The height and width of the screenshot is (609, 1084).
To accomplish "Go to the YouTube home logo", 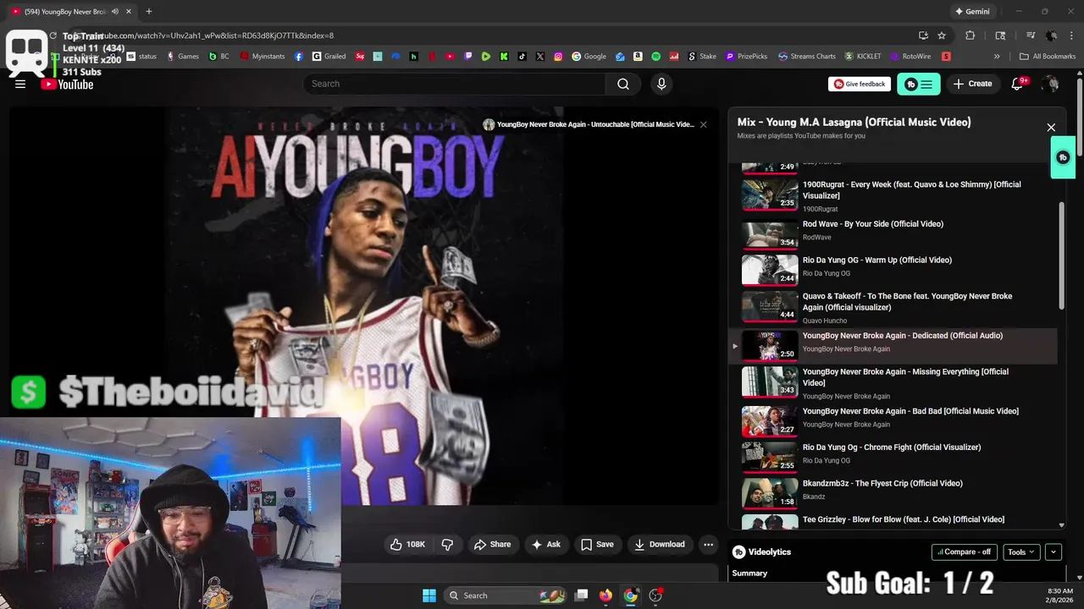I will tap(67, 84).
